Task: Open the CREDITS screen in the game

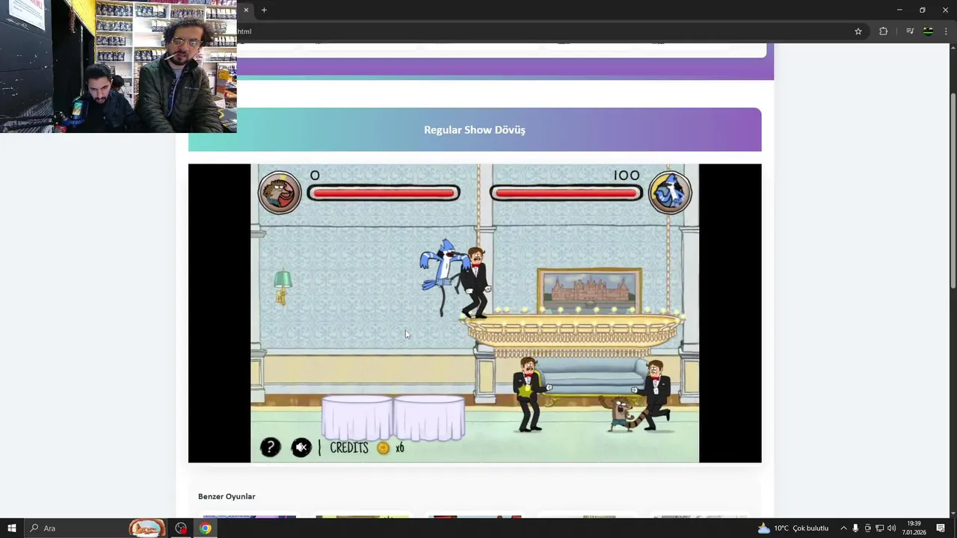Action: tap(349, 448)
